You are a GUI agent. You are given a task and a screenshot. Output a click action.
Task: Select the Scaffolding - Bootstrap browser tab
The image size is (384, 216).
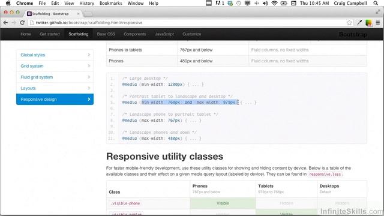coord(53,14)
